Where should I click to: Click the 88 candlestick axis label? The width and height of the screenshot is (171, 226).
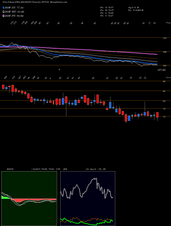[165, 91]
